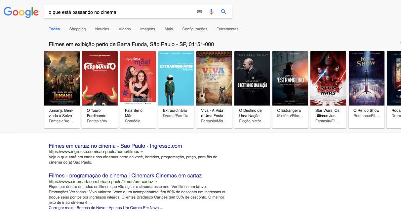Click the O Estrangeiro poster
This screenshot has height=218, width=401.
(290, 78)
